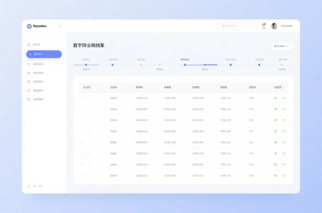The image size is (322, 213).
Task: Select the checkbox in the fifth data row
Action: tap(82, 141)
